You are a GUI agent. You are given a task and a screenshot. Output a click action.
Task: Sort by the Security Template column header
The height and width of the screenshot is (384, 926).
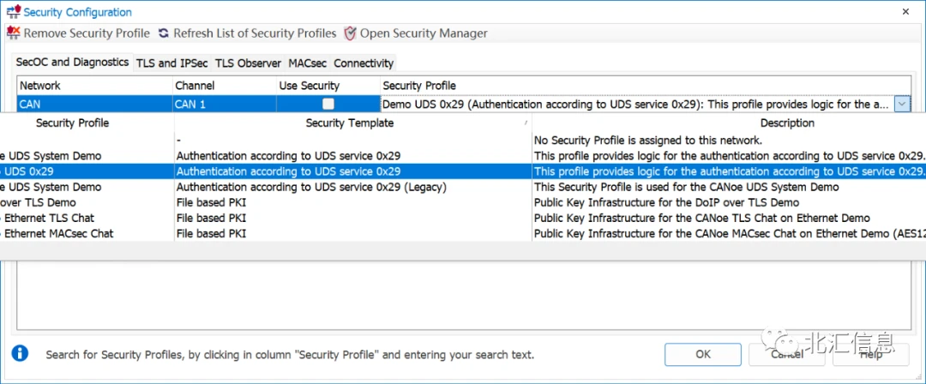[x=350, y=123]
